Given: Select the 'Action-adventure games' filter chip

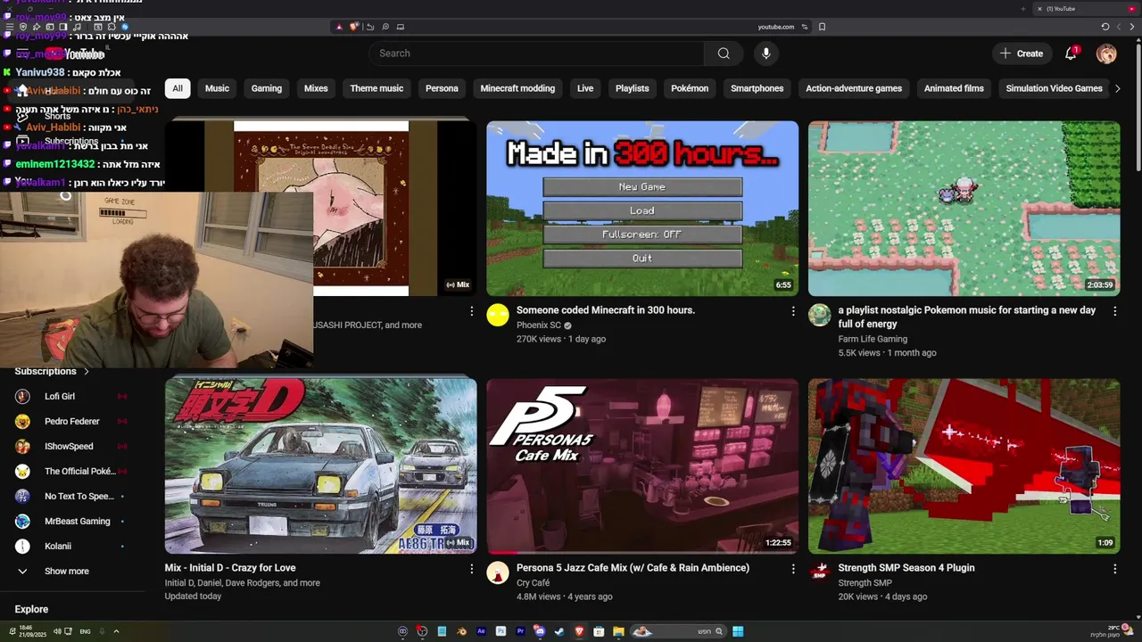Looking at the screenshot, I should tap(854, 88).
